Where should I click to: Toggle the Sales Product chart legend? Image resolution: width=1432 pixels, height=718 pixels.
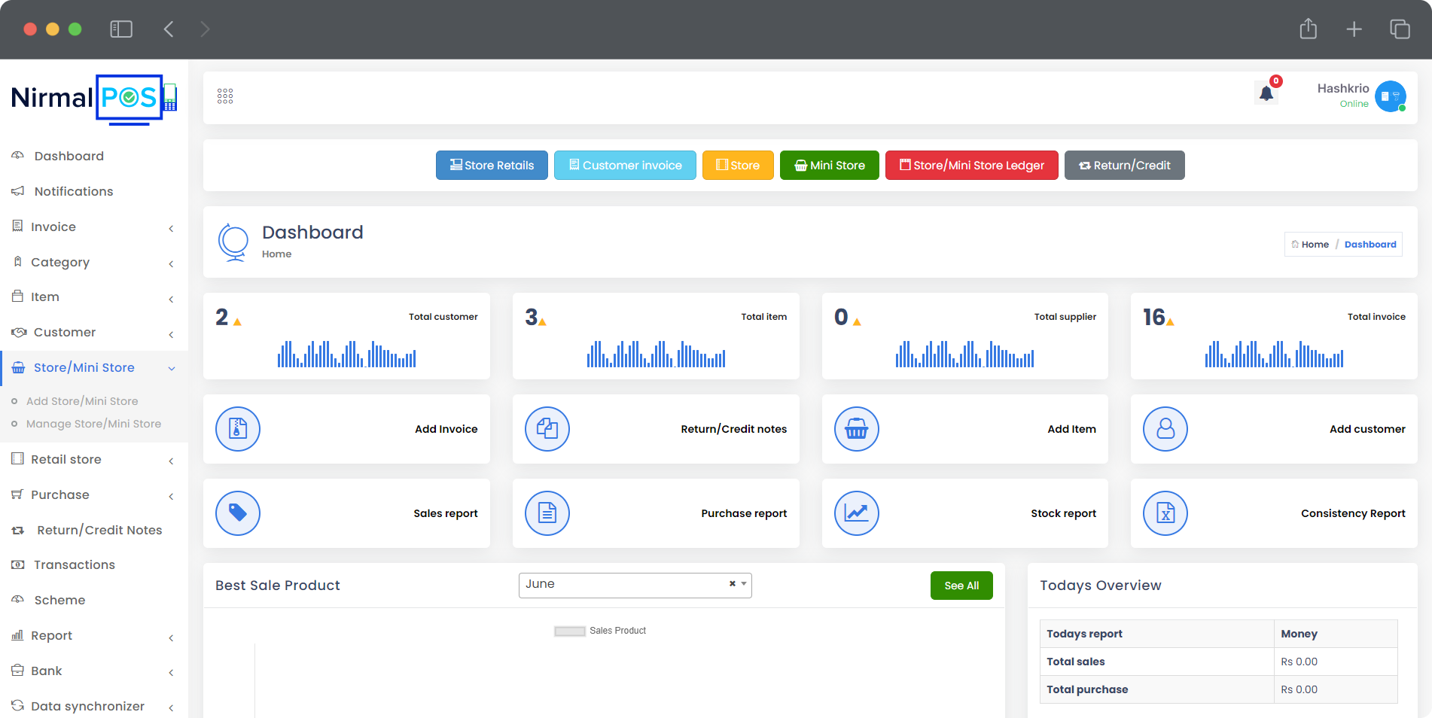pos(600,631)
